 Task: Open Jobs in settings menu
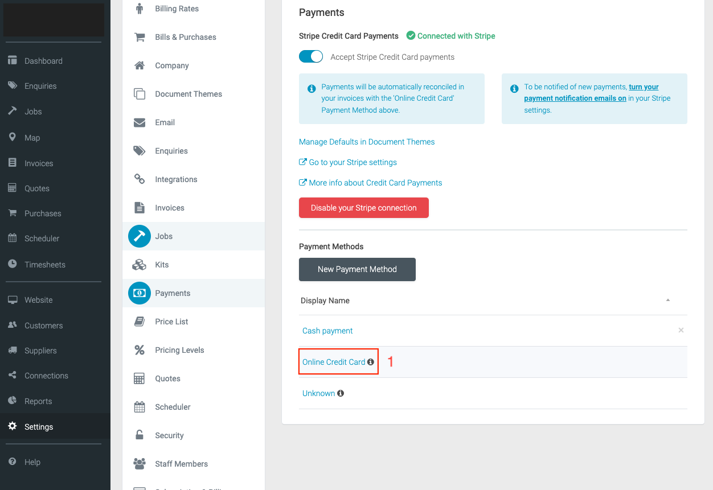194,236
